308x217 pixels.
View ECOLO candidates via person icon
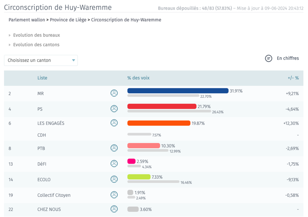(114, 179)
